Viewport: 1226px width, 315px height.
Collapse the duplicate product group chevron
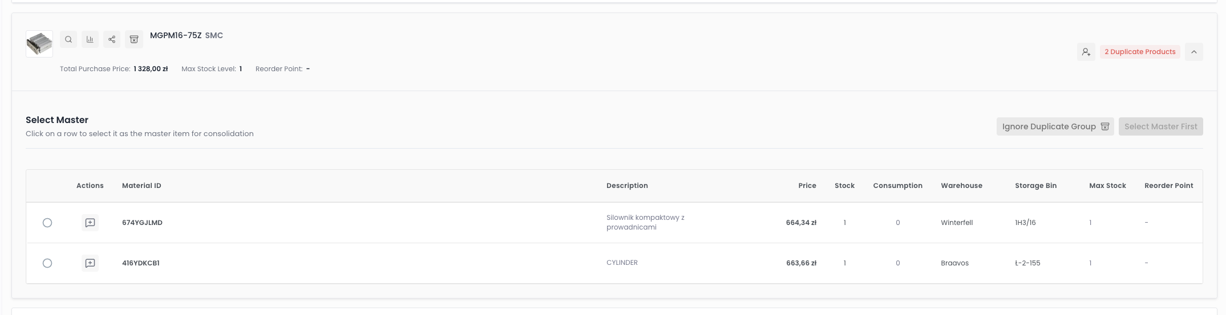click(1193, 52)
